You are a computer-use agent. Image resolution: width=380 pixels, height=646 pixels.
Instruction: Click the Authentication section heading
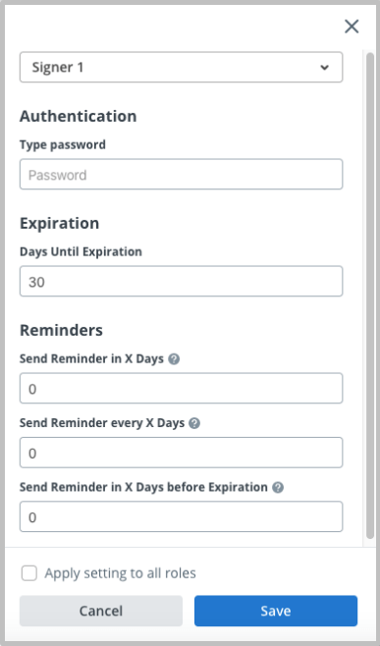click(79, 116)
